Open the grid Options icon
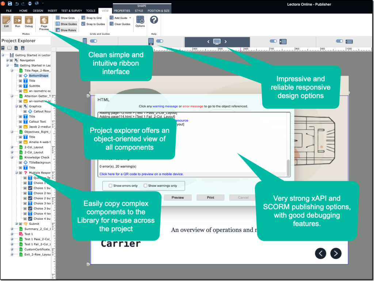This screenshot has width=374, height=281. click(140, 22)
